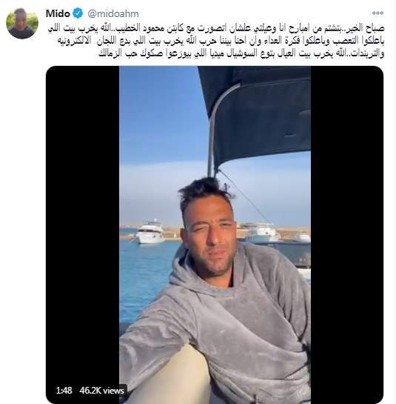
Task: Click the blue verified badge
Action: pos(78,13)
